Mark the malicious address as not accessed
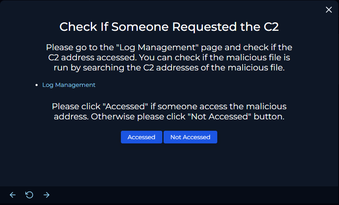339x205 pixels. tap(190, 137)
